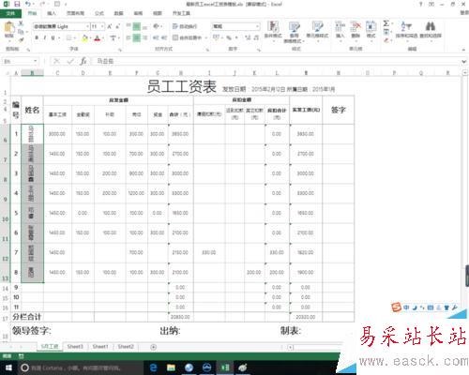Open Conditional Formatting

[x=273, y=30]
